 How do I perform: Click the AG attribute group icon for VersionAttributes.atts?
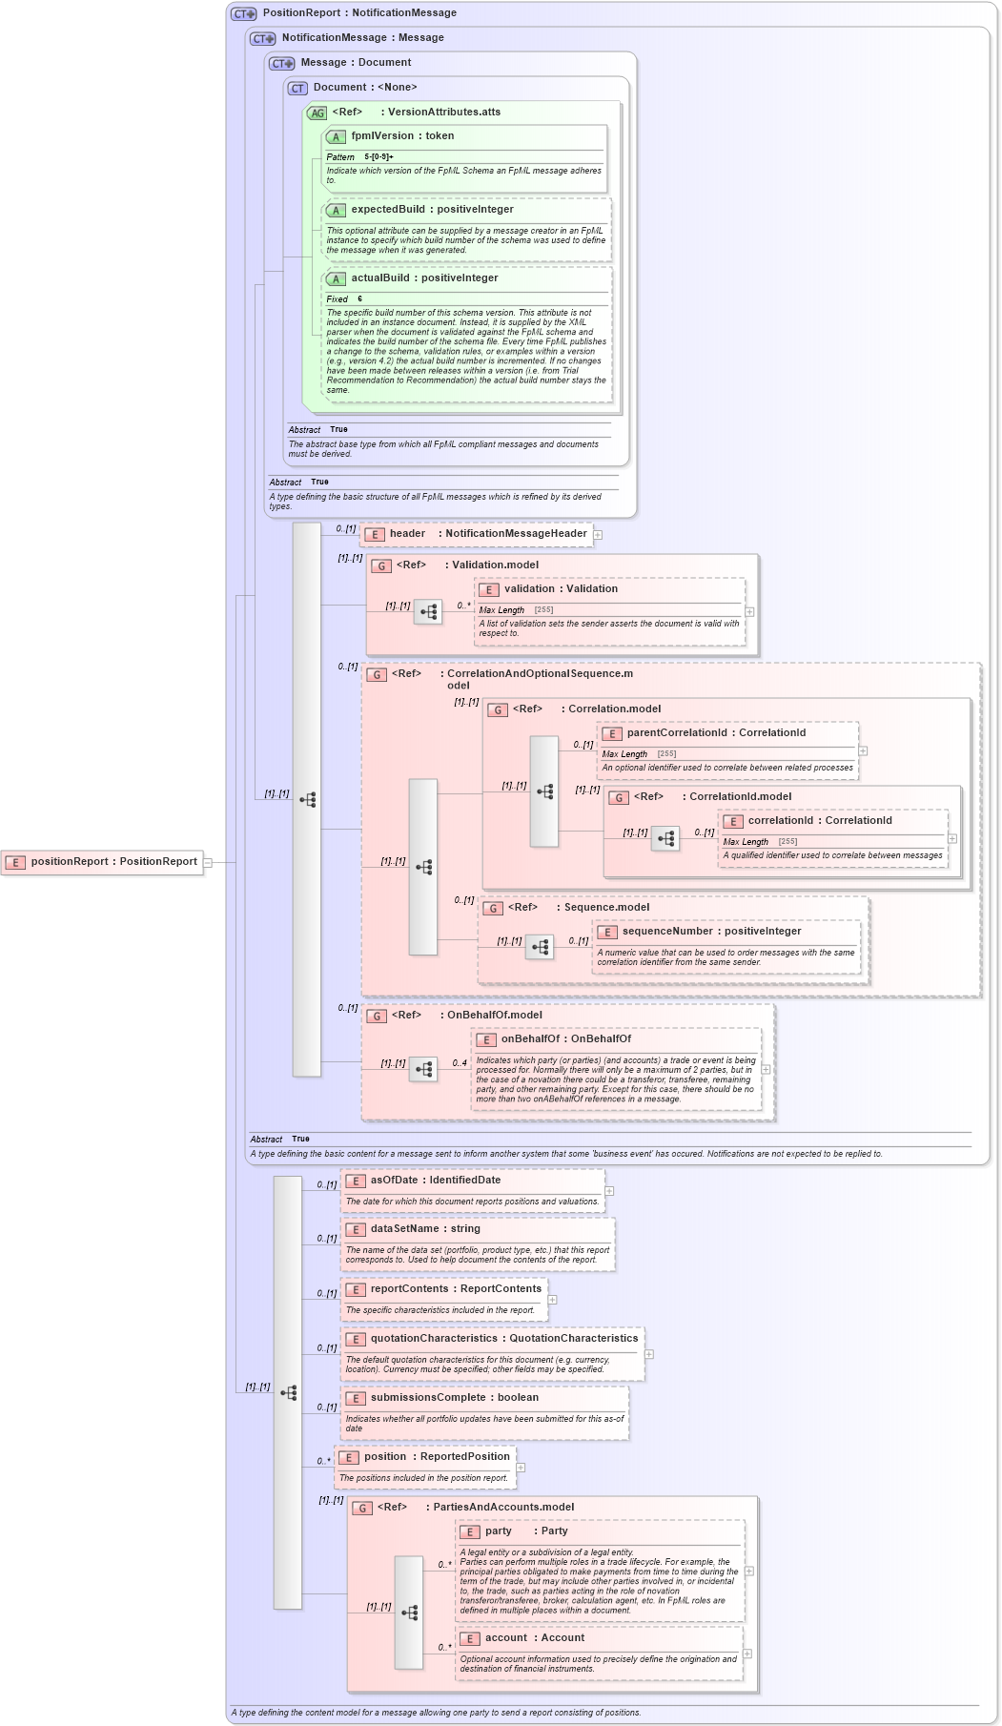point(317,113)
